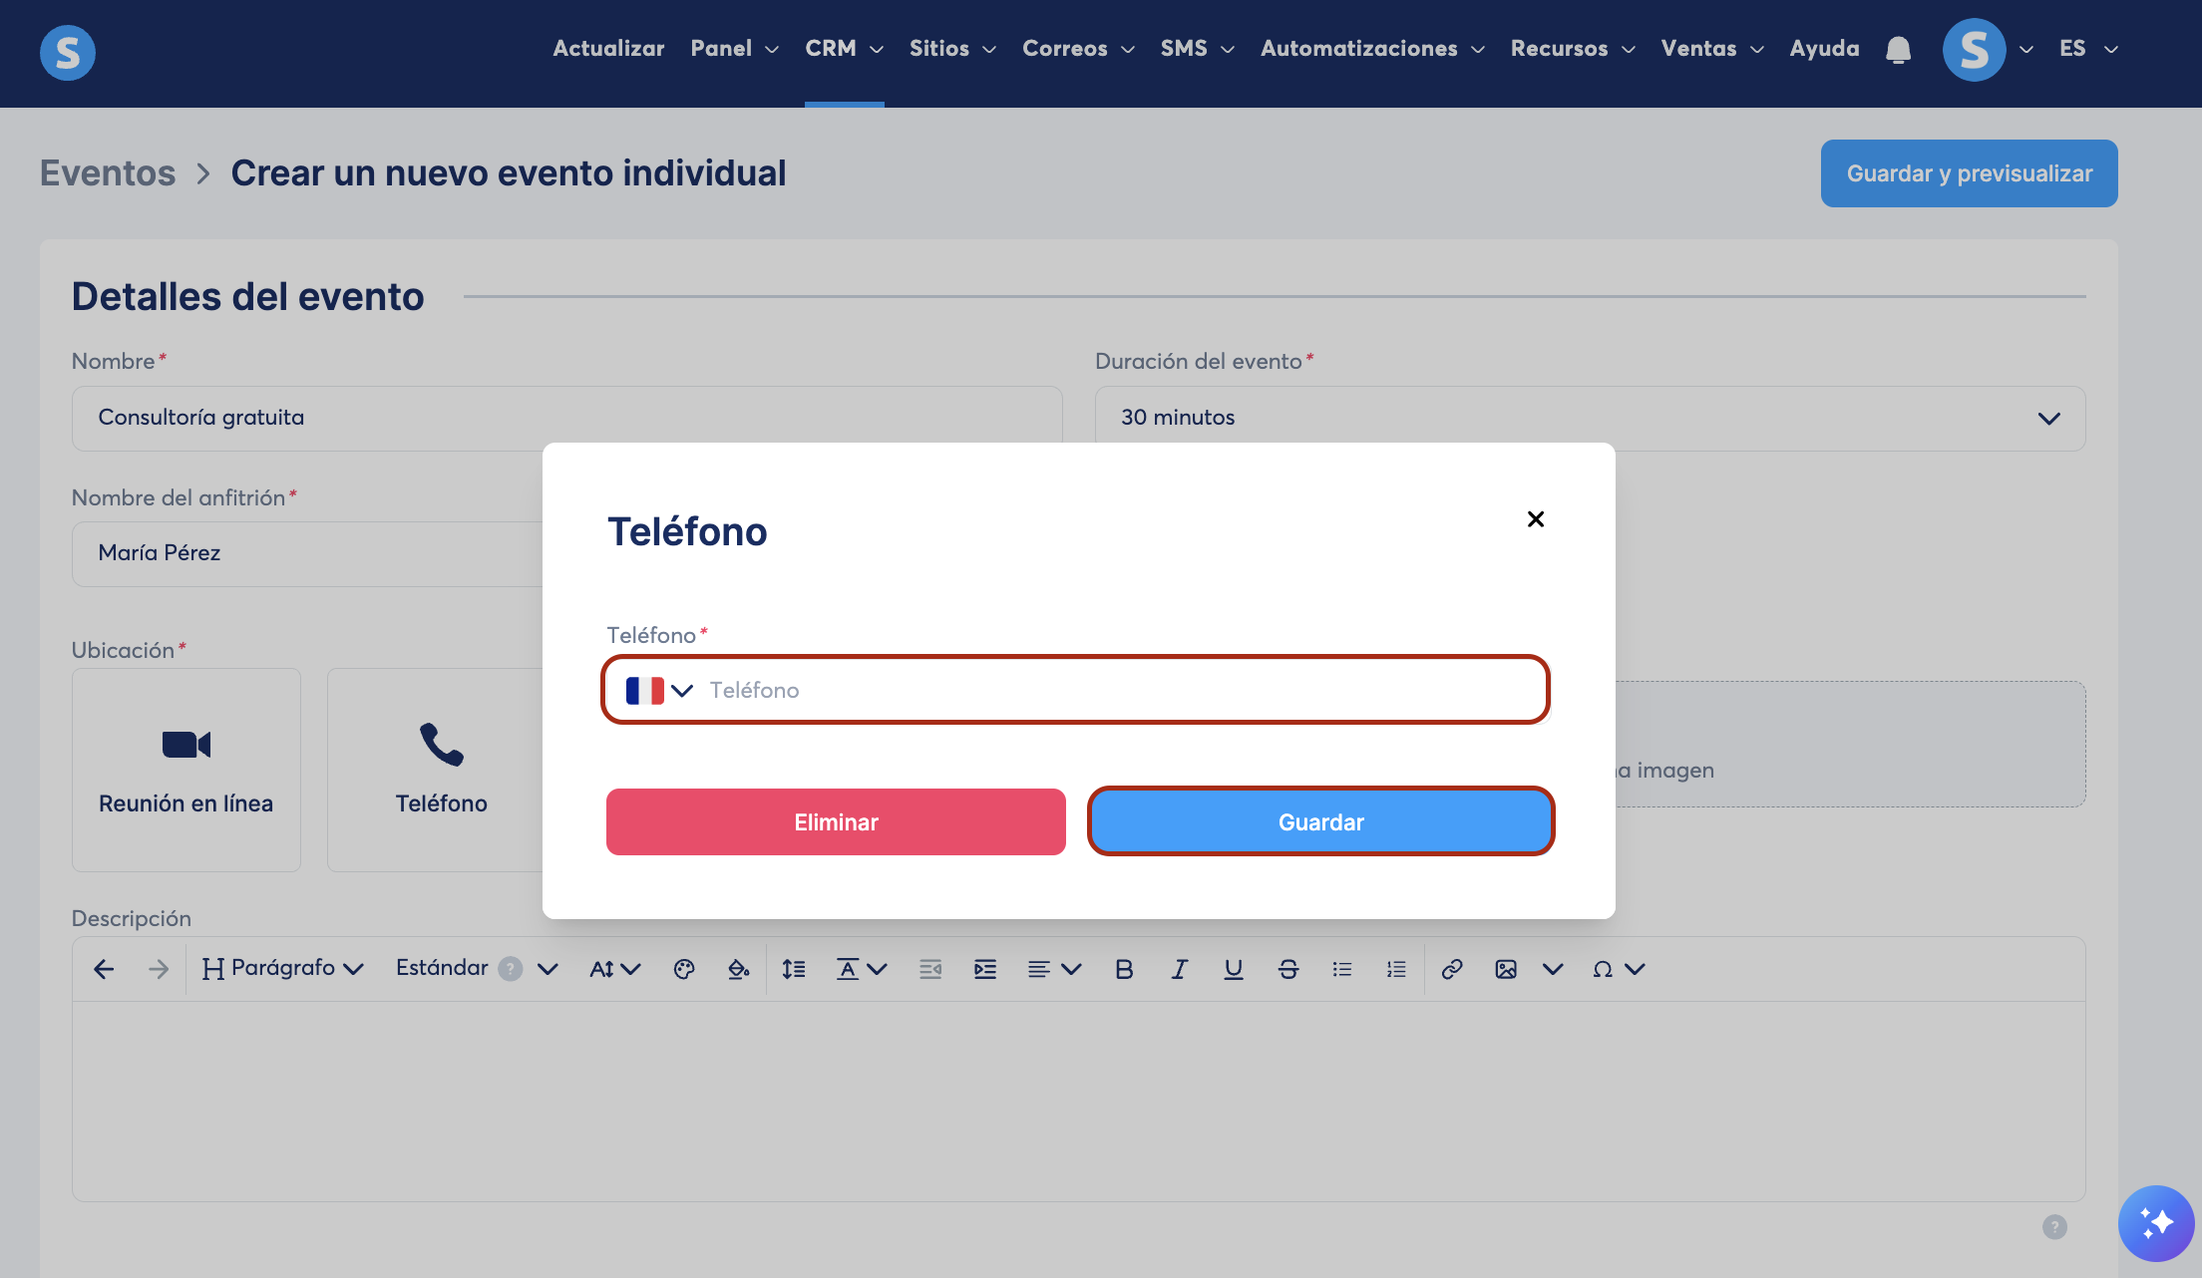Choose the Teléfono location card
Image resolution: width=2202 pixels, height=1278 pixels.
441,770
